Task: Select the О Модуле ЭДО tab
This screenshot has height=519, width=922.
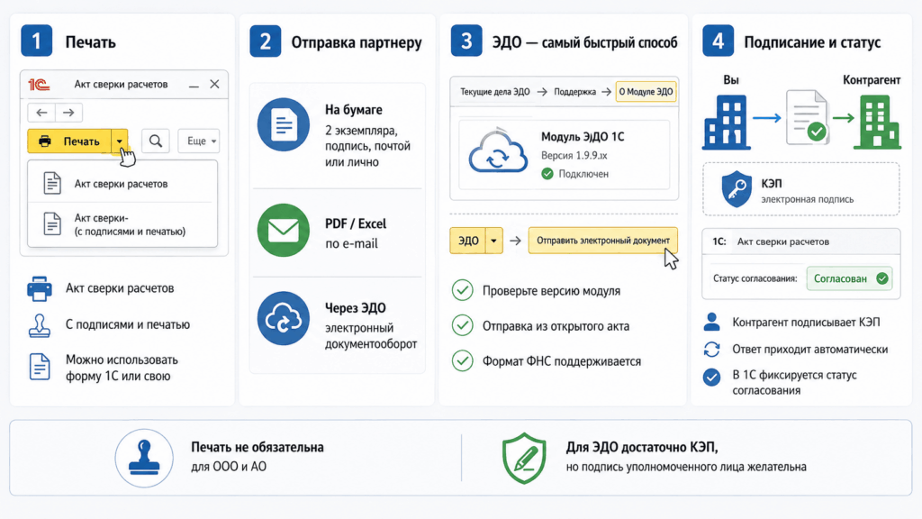Action: [646, 92]
